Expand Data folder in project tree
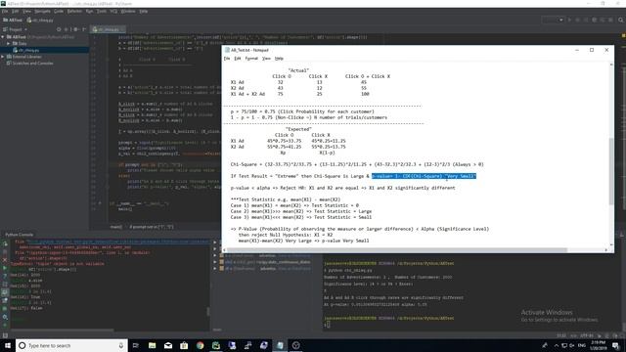The height and width of the screenshot is (352, 626). [9, 43]
